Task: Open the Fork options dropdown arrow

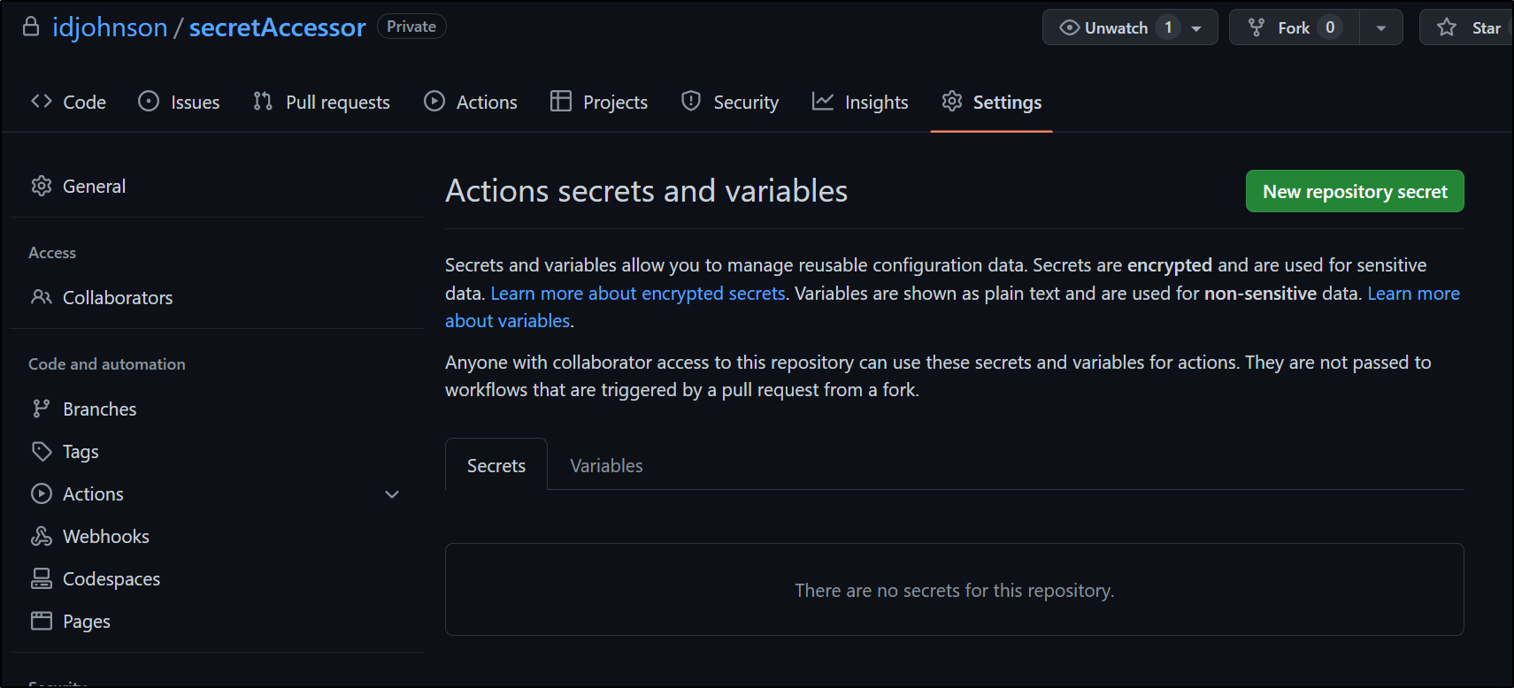Action: (x=1381, y=27)
